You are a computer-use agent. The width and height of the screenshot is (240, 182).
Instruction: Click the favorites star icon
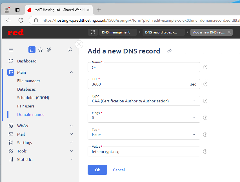point(40,50)
